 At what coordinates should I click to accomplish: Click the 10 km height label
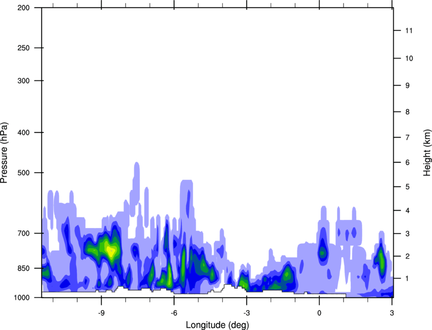tap(409, 58)
